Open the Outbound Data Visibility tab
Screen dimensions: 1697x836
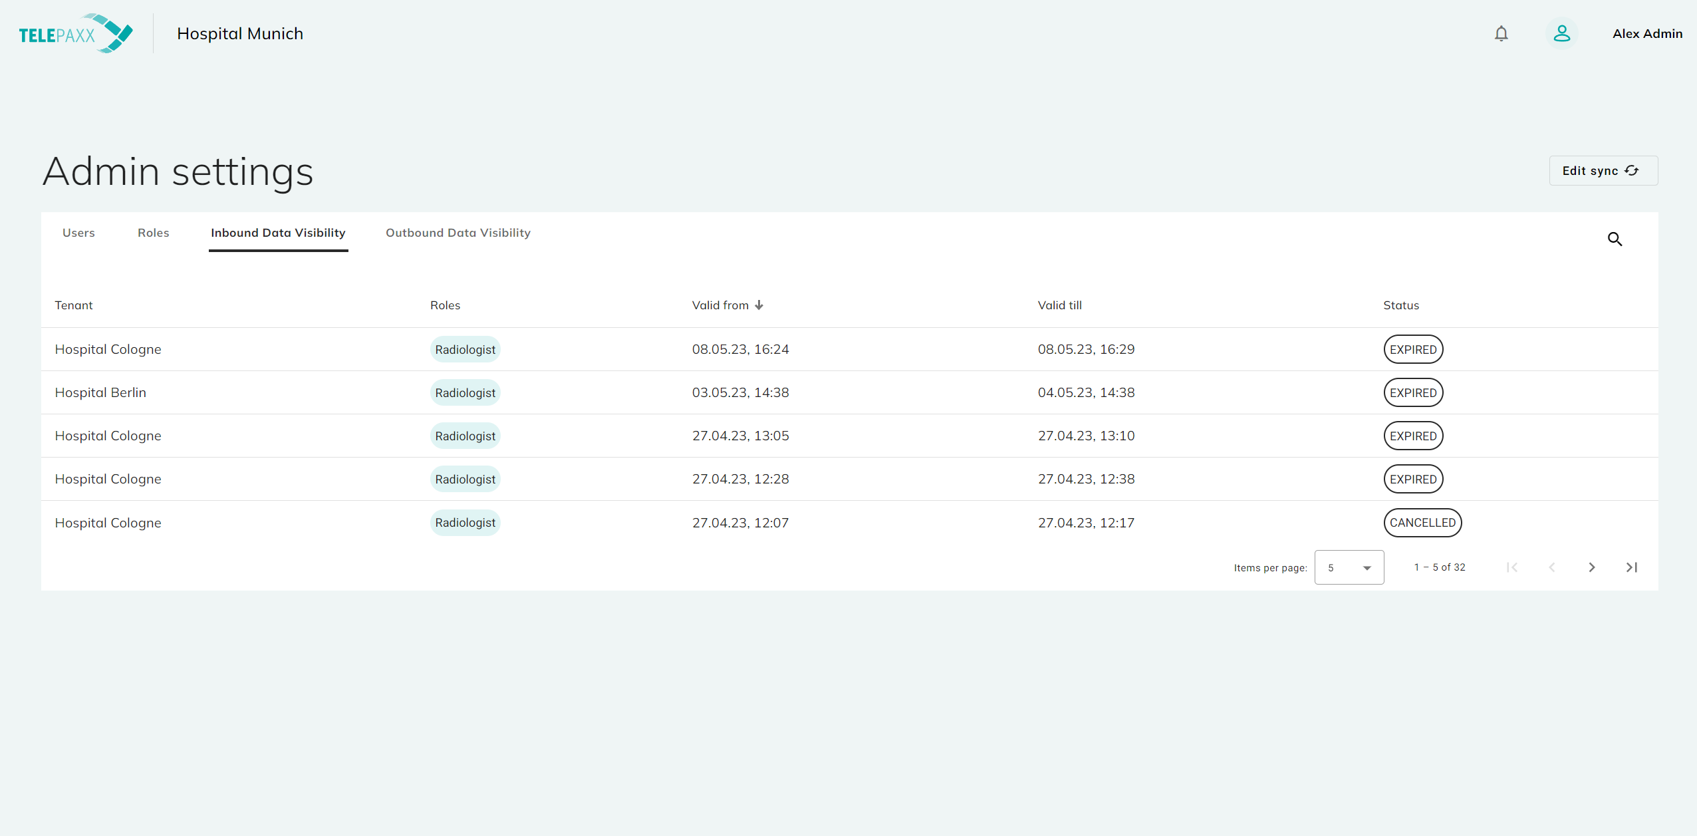click(x=457, y=233)
